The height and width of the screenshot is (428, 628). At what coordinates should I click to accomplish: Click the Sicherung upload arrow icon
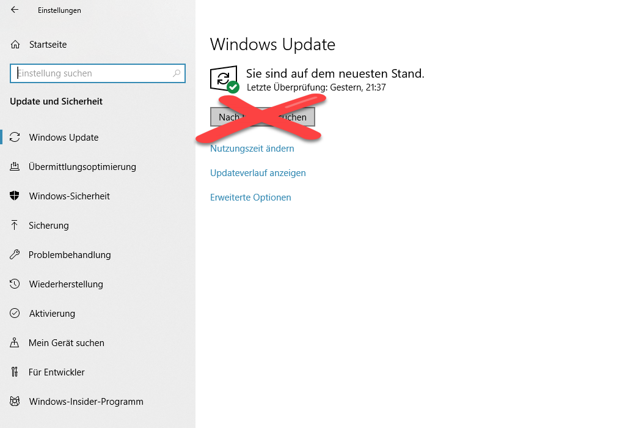pos(15,225)
